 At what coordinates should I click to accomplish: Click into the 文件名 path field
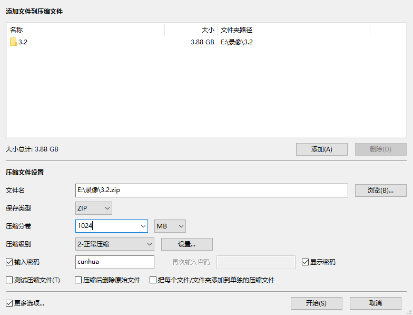point(212,190)
